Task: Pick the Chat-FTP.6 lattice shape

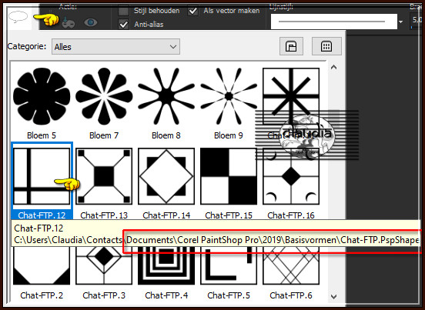Action: point(291,266)
